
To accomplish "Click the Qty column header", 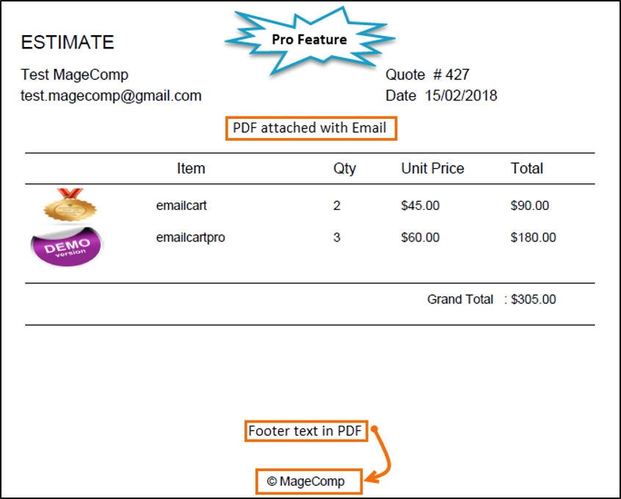I will coord(344,169).
